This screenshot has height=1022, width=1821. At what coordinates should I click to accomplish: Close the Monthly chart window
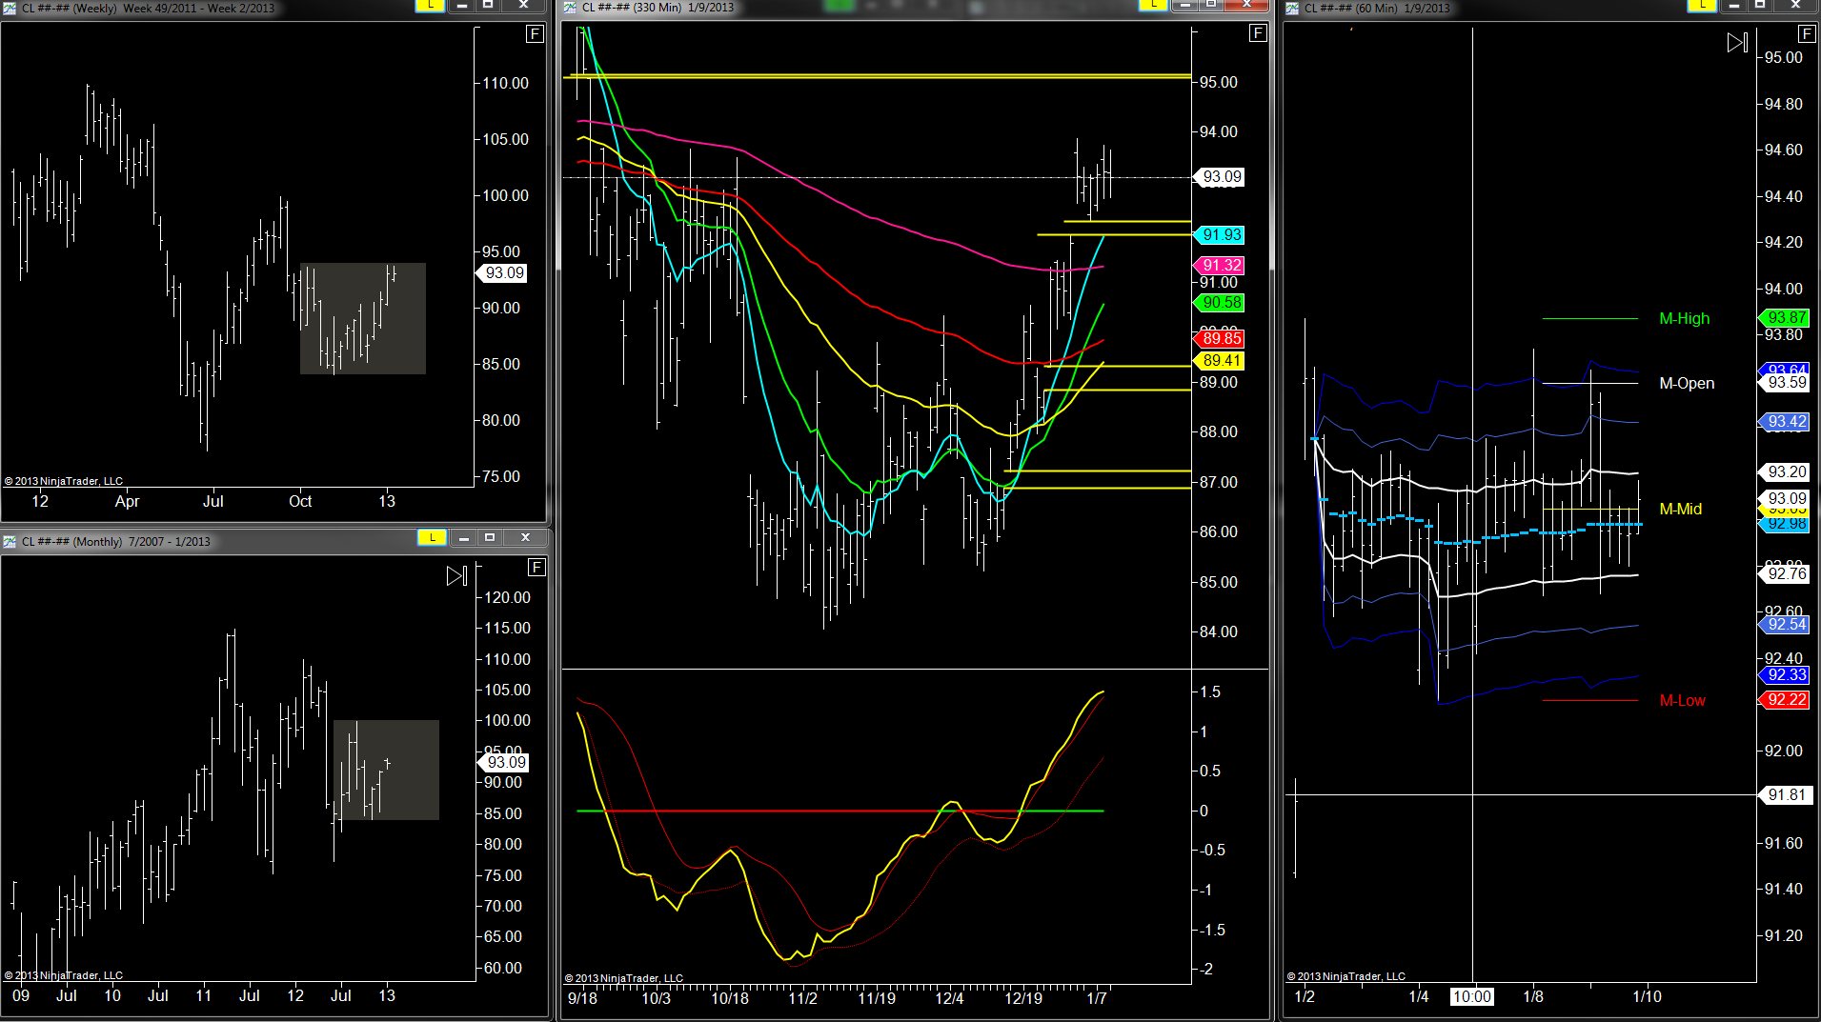point(525,538)
